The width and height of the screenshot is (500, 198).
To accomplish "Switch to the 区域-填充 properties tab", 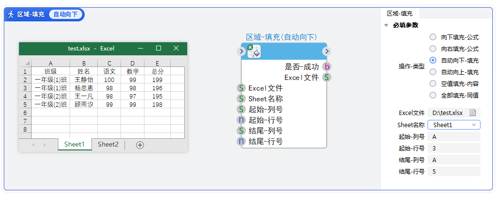I will (399, 14).
